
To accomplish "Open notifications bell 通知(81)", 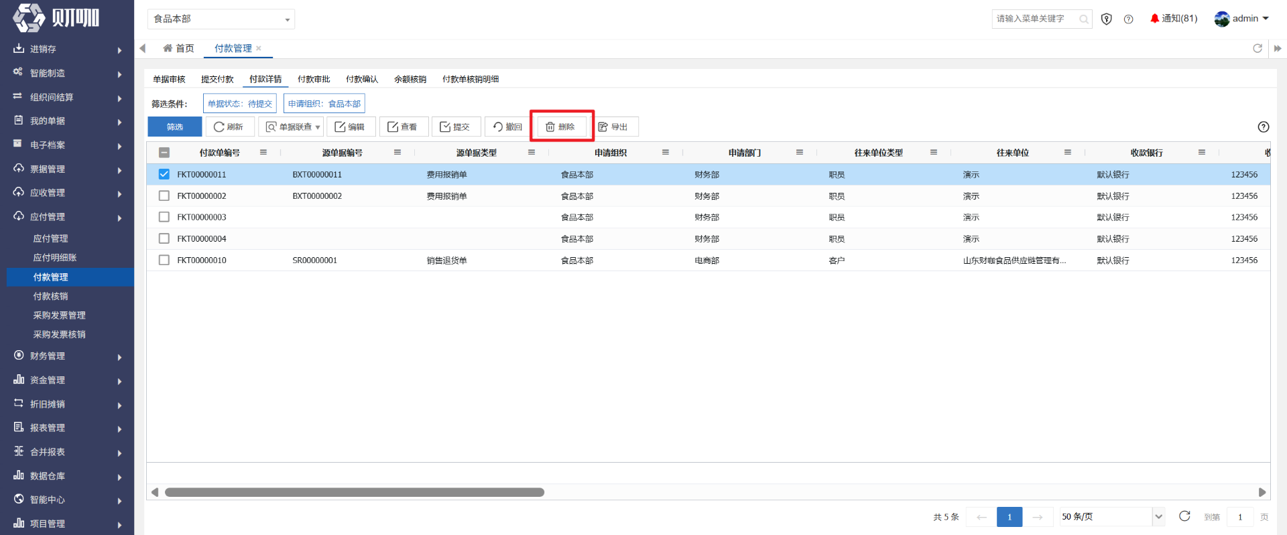I will (x=1174, y=19).
